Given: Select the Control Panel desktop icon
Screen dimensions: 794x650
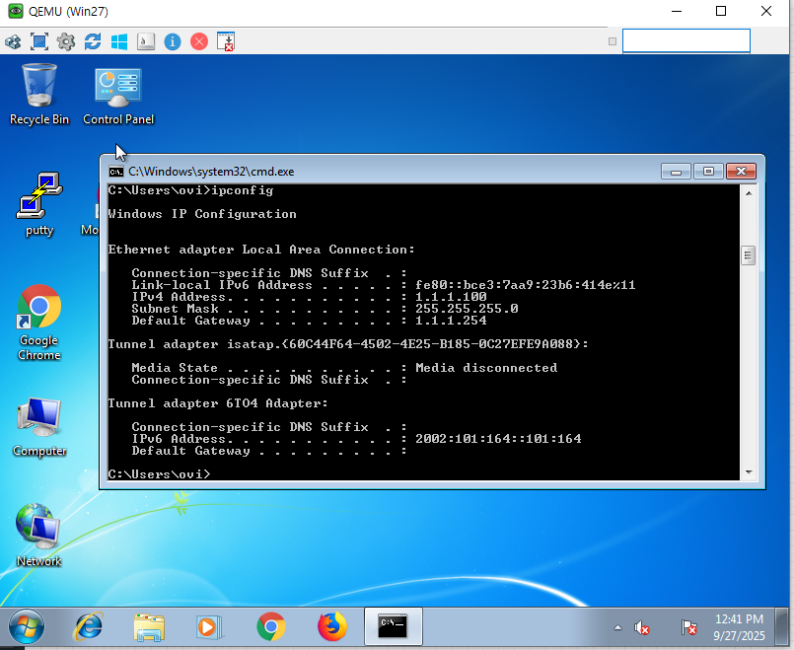Looking at the screenshot, I should [118, 97].
